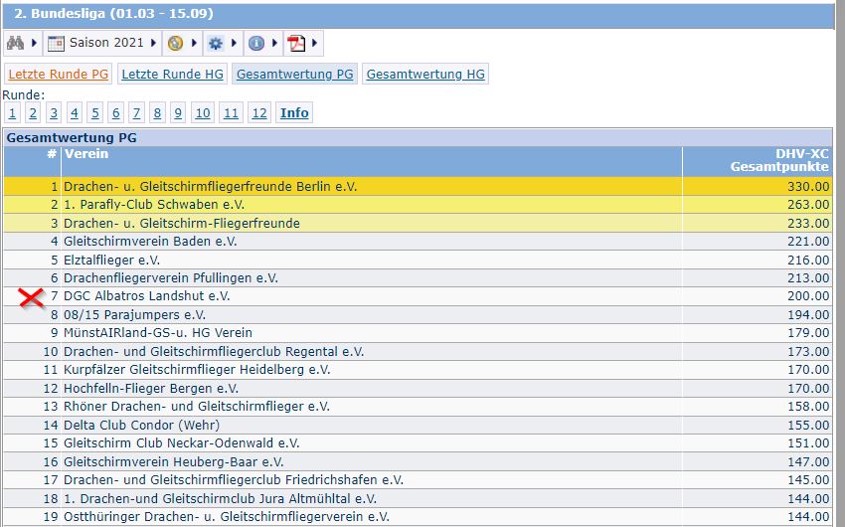Open the Letzte Runde PG tab
Image resolution: width=845 pixels, height=527 pixels.
[59, 74]
